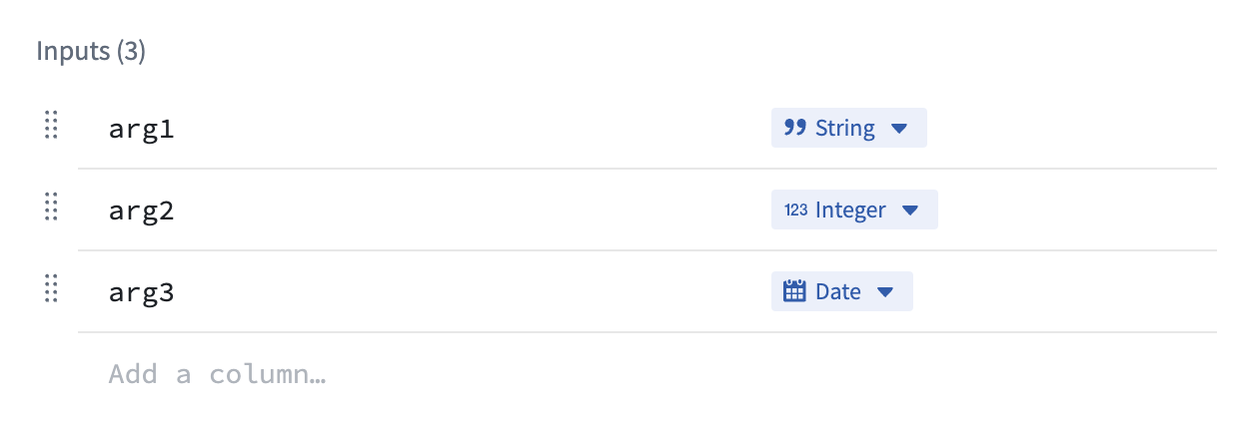Click the Integer type label text
The width and height of the screenshot is (1243, 421).
pyautogui.click(x=850, y=210)
